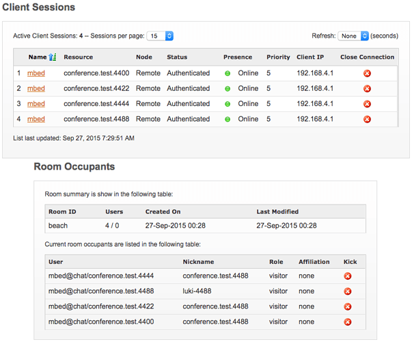412x342 pixels.
Task: Select the Client IP column header
Action: [310, 57]
